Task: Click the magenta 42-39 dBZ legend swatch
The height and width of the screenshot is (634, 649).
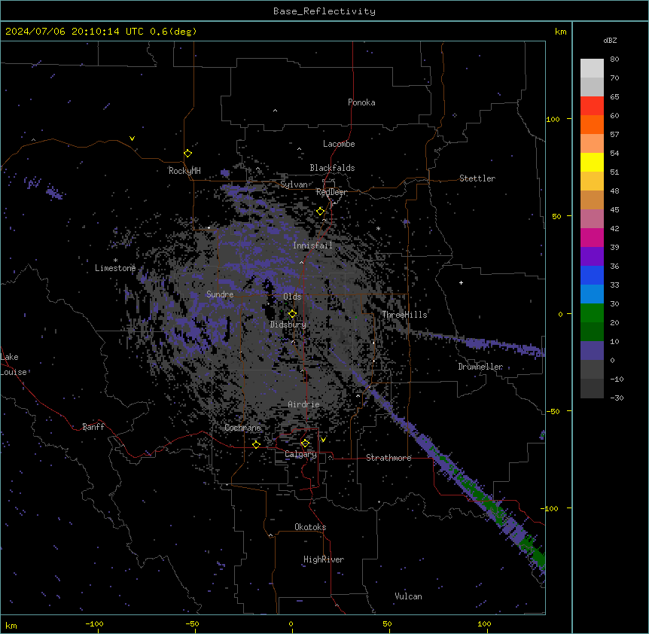Action: tap(592, 237)
